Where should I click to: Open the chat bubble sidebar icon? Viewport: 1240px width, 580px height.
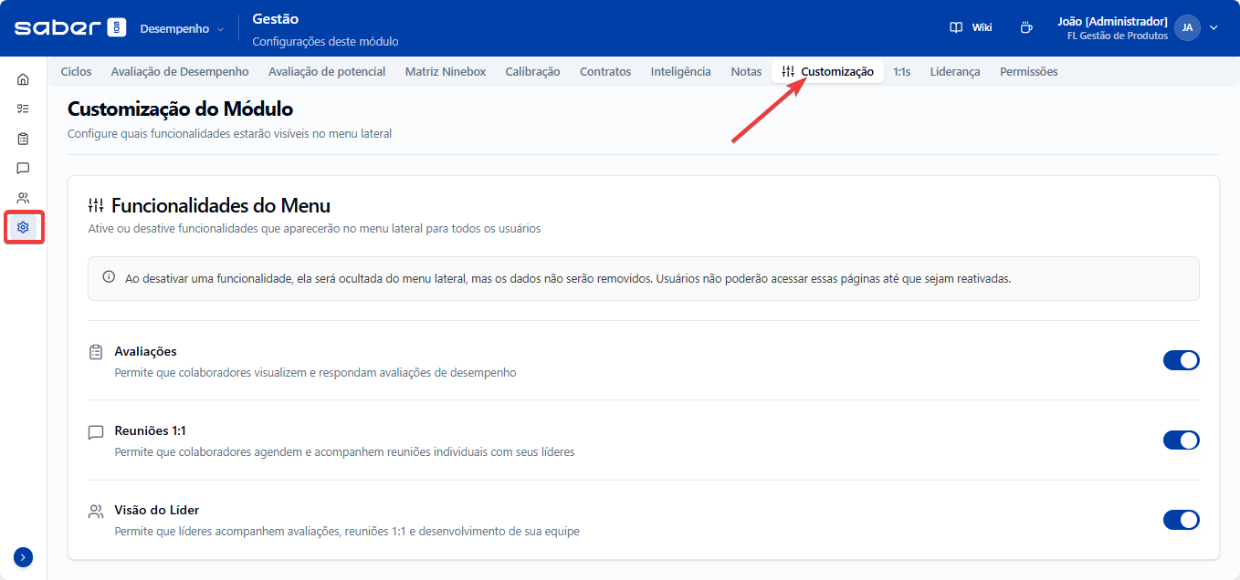pos(23,168)
